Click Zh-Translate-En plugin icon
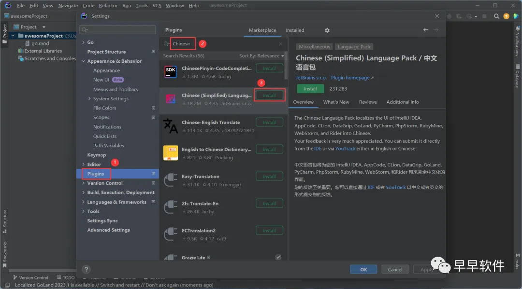This screenshot has height=289, width=522. (171, 207)
